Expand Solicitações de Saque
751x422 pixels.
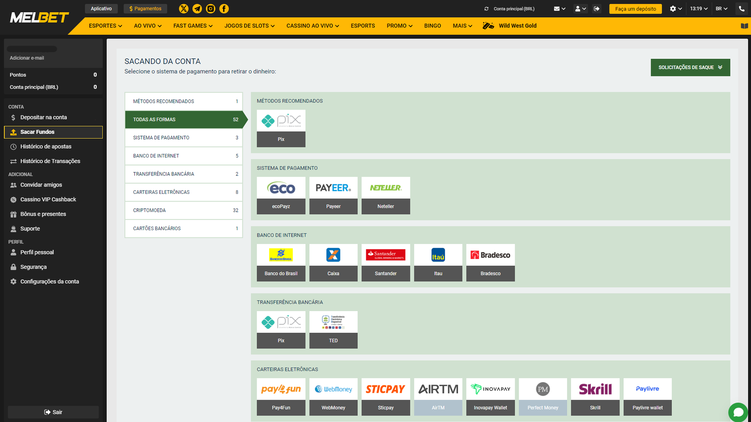coord(690,67)
